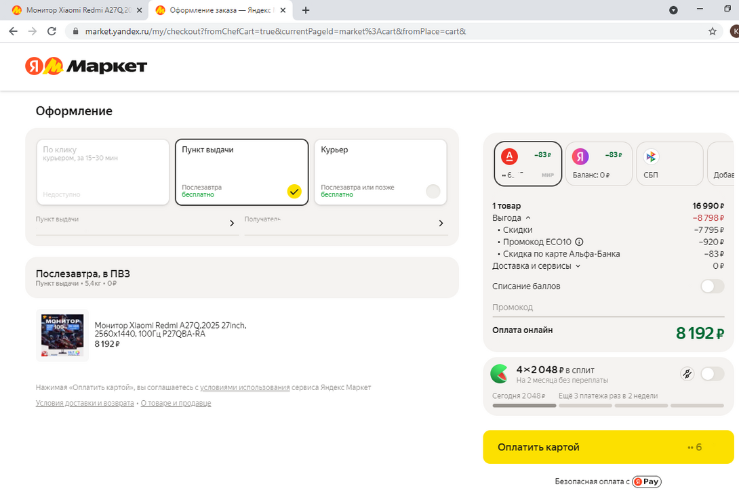Click the monitor product title text

coord(170,329)
